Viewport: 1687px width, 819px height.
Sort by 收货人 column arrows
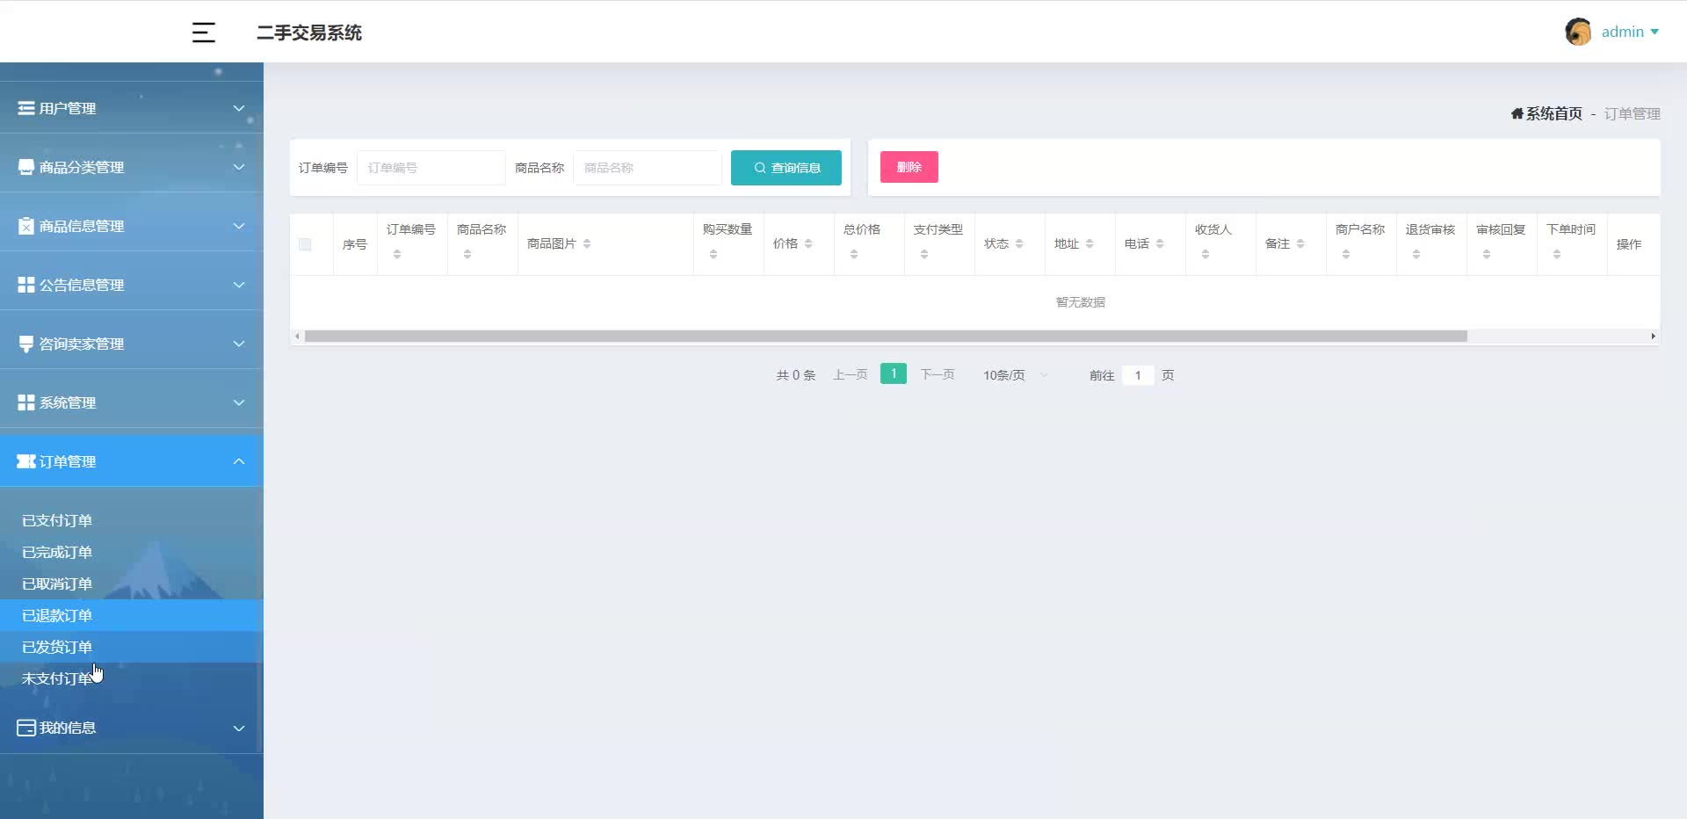[1206, 254]
